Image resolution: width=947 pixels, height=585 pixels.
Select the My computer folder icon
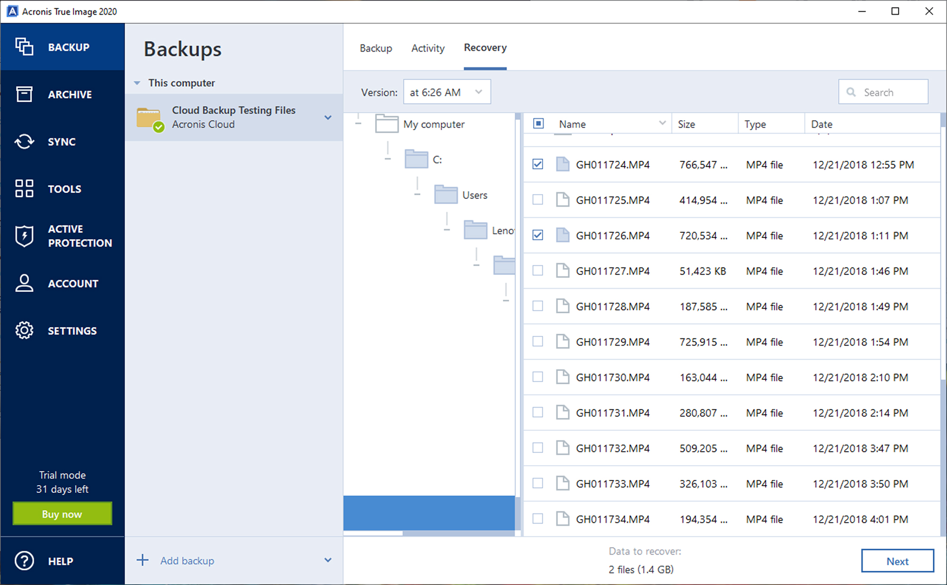coord(386,124)
